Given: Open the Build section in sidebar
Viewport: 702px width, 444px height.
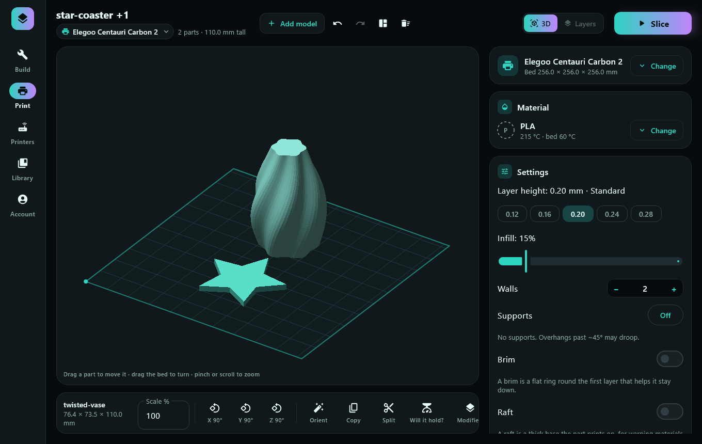Looking at the screenshot, I should point(23,60).
